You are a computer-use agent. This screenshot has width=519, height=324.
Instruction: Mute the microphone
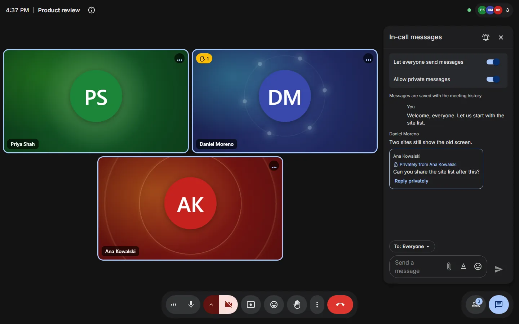point(191,305)
